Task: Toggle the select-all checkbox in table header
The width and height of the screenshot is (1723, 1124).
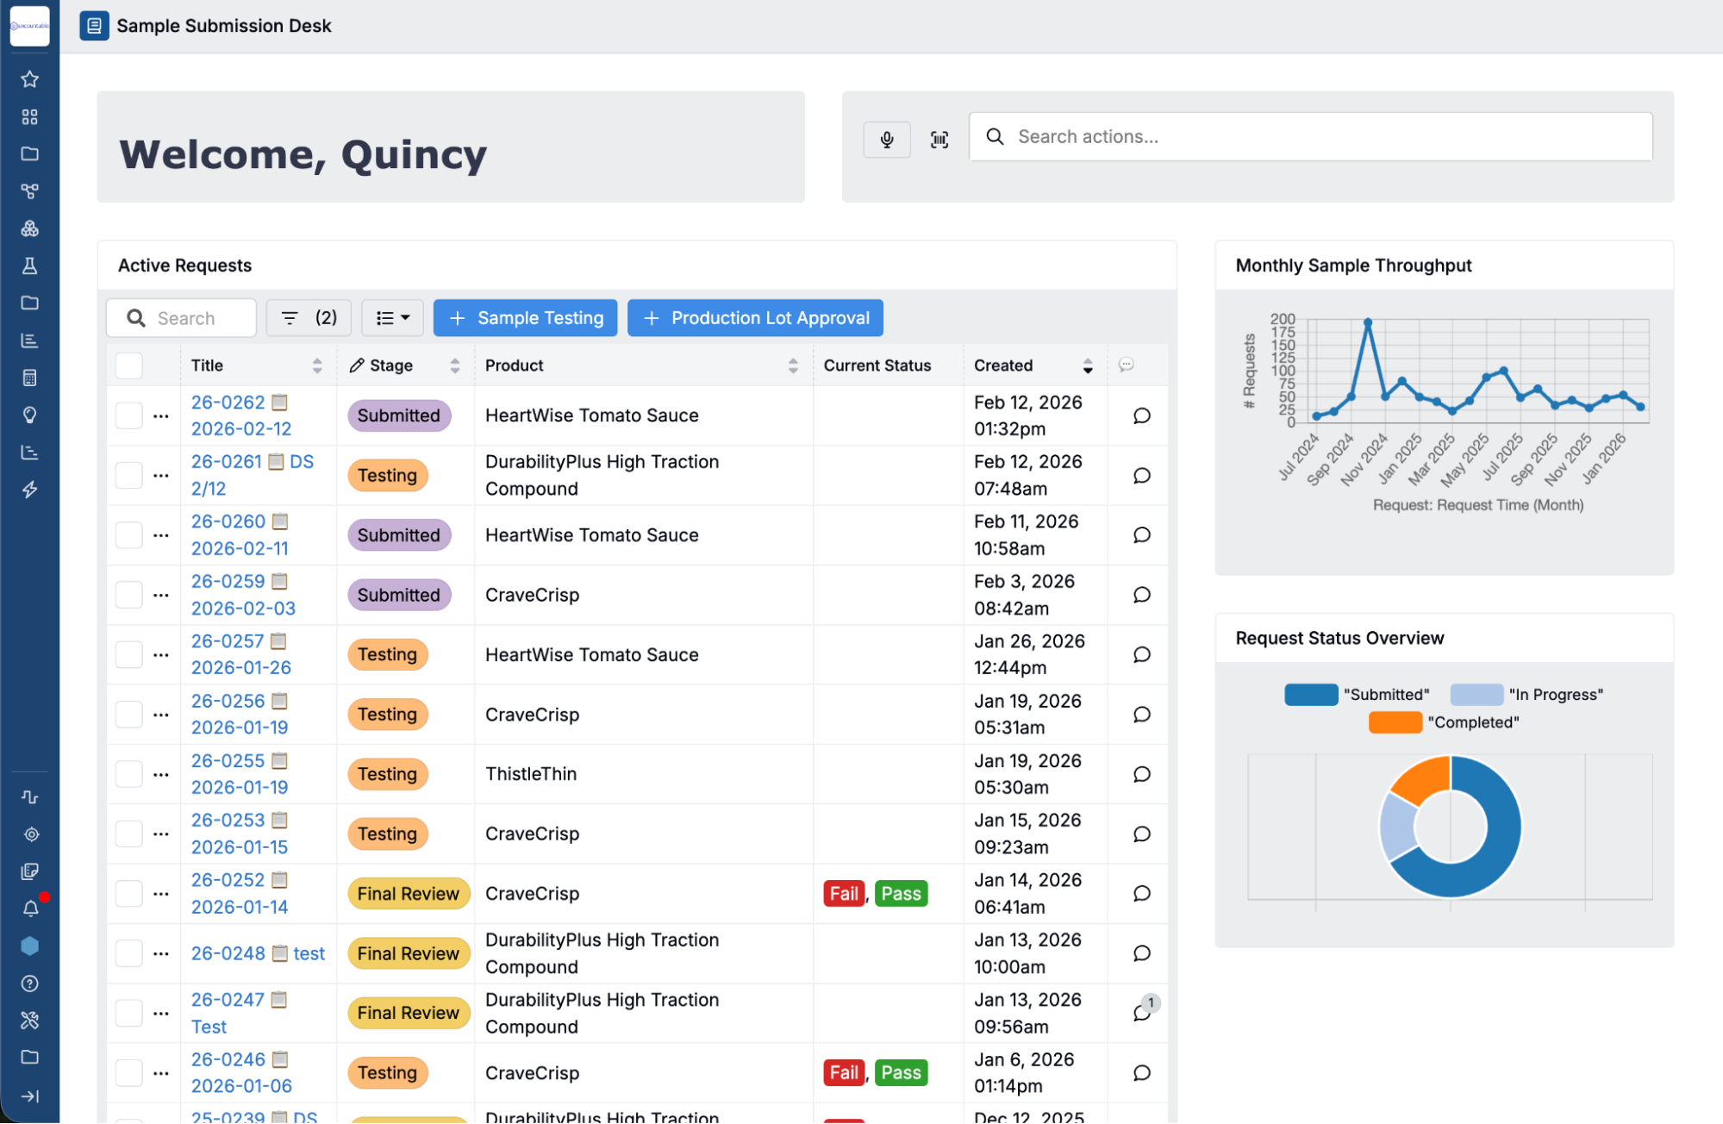Action: click(129, 365)
